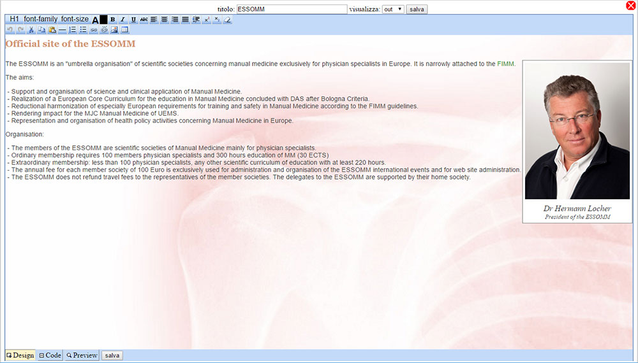Open the font-family menu
This screenshot has height=363, width=638.
click(x=41, y=19)
